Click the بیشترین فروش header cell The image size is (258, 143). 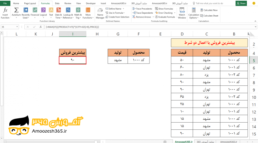[x=72, y=53]
